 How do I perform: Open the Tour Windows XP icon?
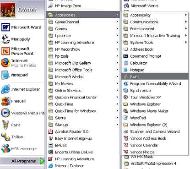click(x=125, y=97)
